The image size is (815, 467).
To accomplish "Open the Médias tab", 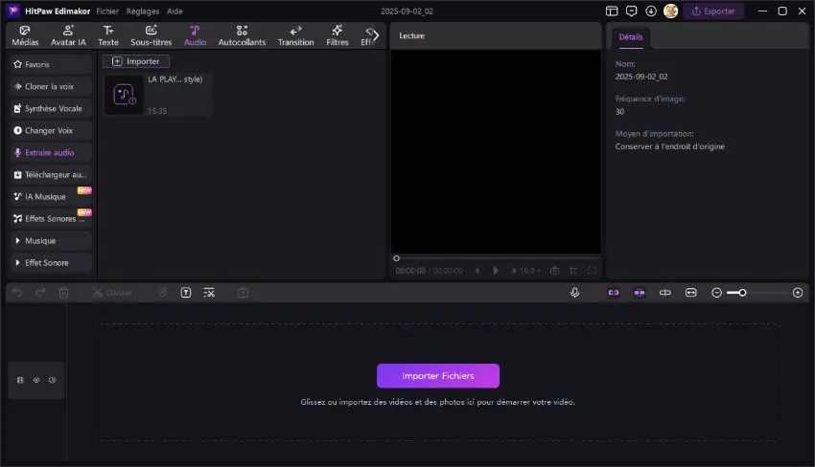I will 25,35.
